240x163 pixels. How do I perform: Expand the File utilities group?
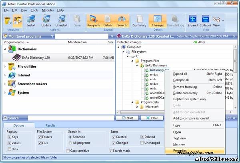5,66
